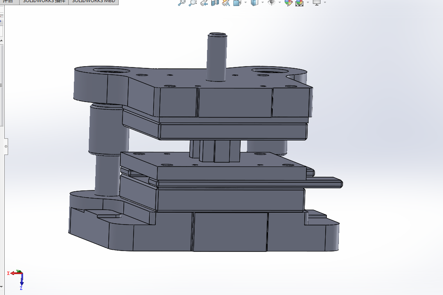443x295 pixels.
Task: Click the Edit Appearance icon
Action: pyautogui.click(x=289, y=3)
